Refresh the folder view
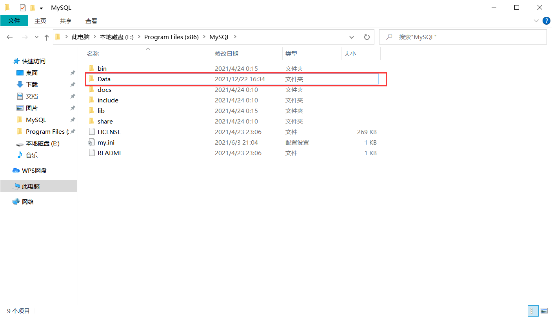 click(x=367, y=37)
